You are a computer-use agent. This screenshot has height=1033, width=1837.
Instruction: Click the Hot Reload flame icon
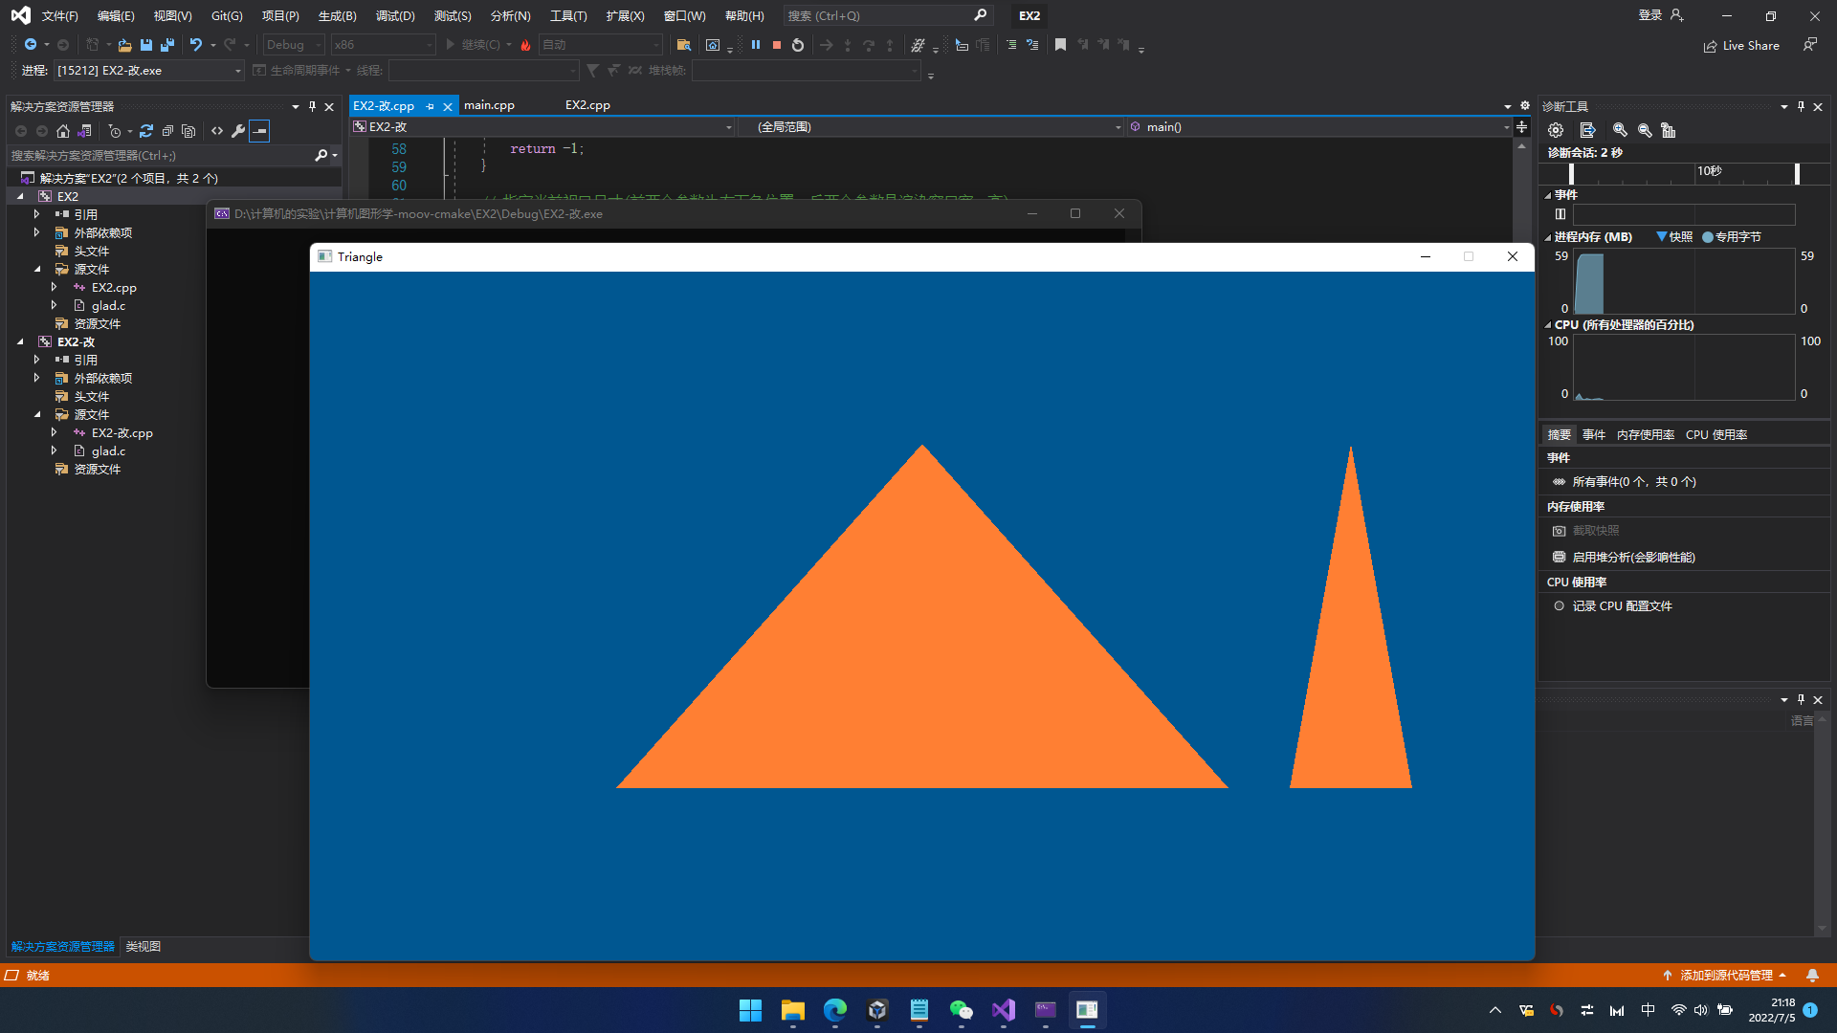(525, 45)
